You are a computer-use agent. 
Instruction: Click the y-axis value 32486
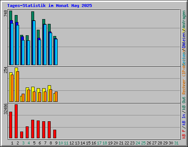coord(6,109)
